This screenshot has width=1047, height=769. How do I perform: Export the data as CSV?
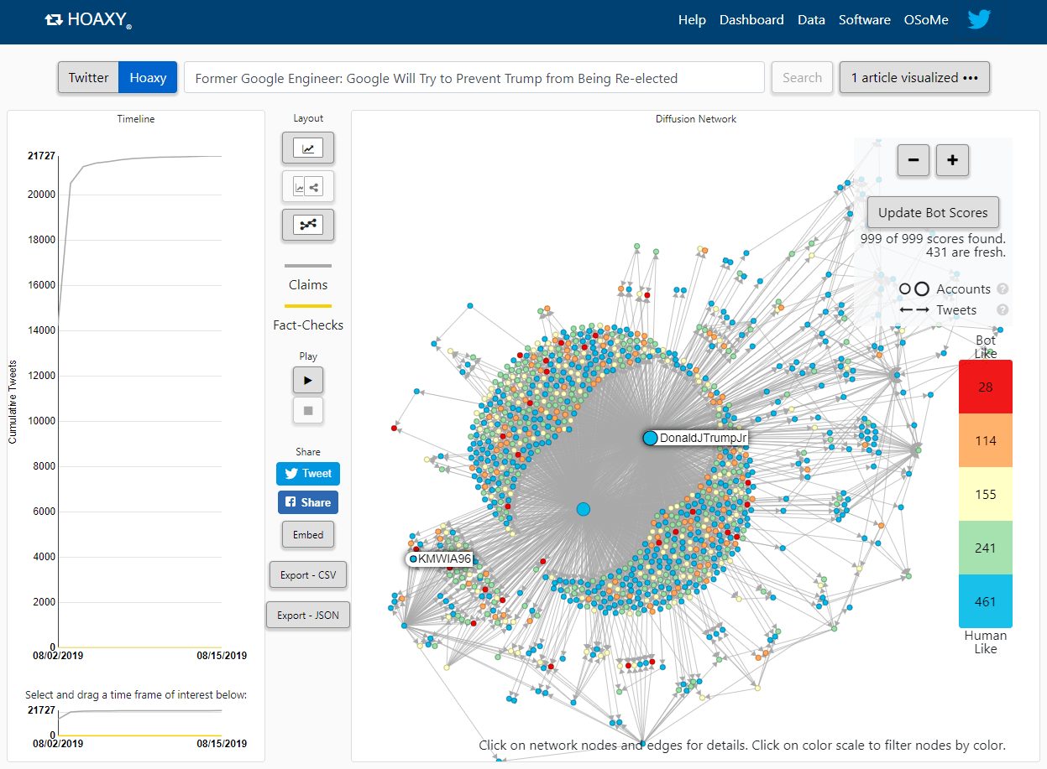pos(308,574)
